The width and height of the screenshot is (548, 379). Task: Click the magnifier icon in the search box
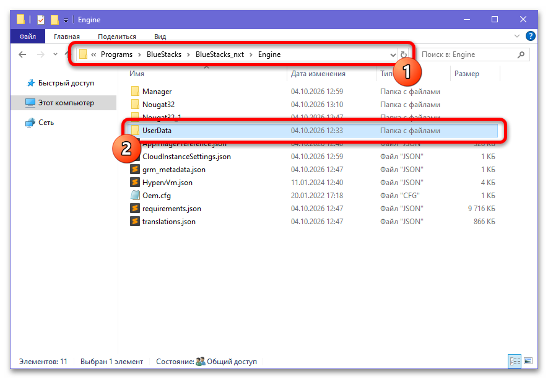coord(521,54)
